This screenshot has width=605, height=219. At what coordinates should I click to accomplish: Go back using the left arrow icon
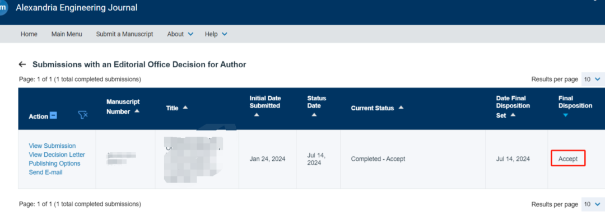[22, 64]
